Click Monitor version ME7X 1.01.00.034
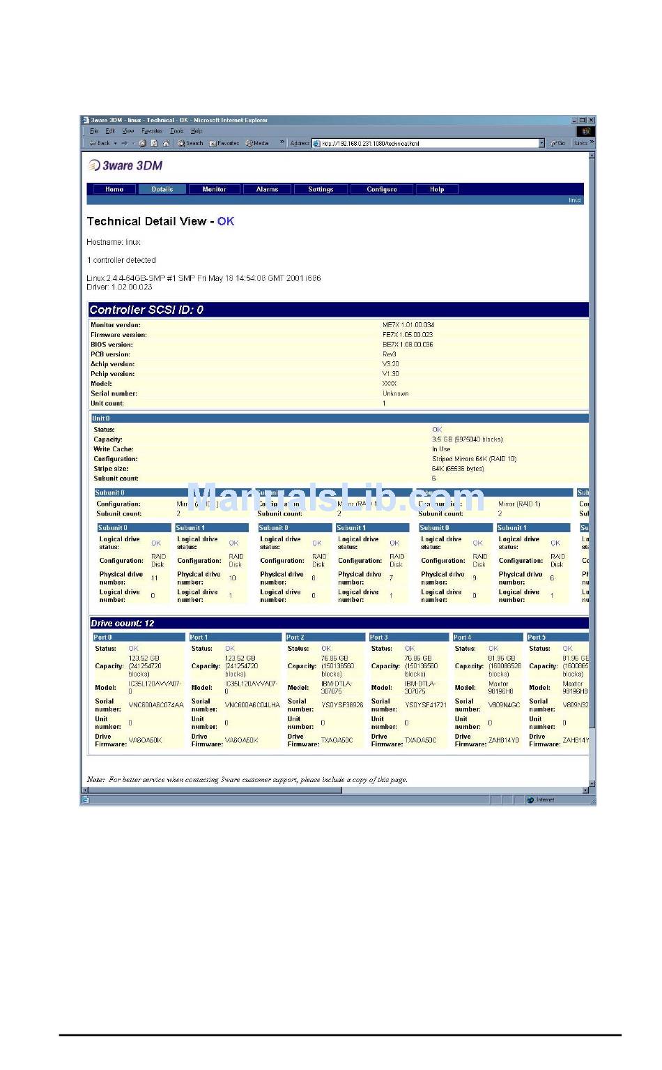 [x=408, y=325]
